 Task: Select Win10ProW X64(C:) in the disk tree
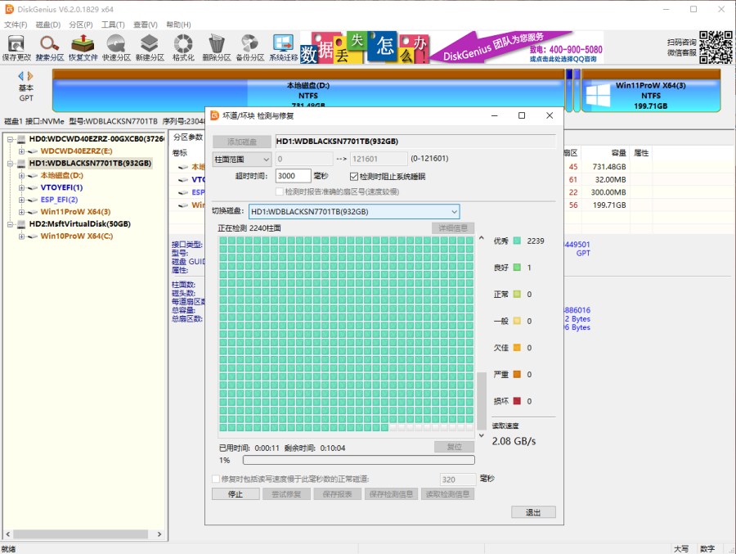click(x=77, y=236)
